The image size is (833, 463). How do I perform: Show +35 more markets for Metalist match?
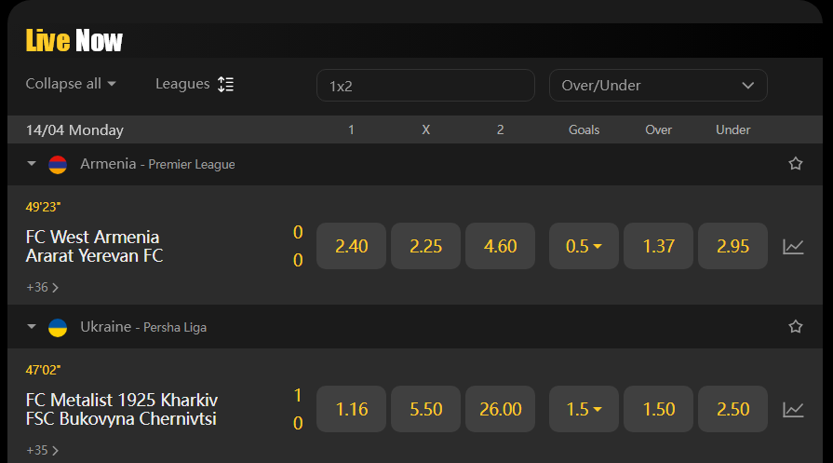43,450
